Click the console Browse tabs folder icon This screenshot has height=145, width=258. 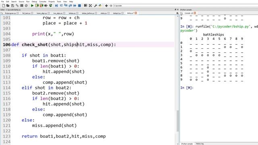pos(181,13)
